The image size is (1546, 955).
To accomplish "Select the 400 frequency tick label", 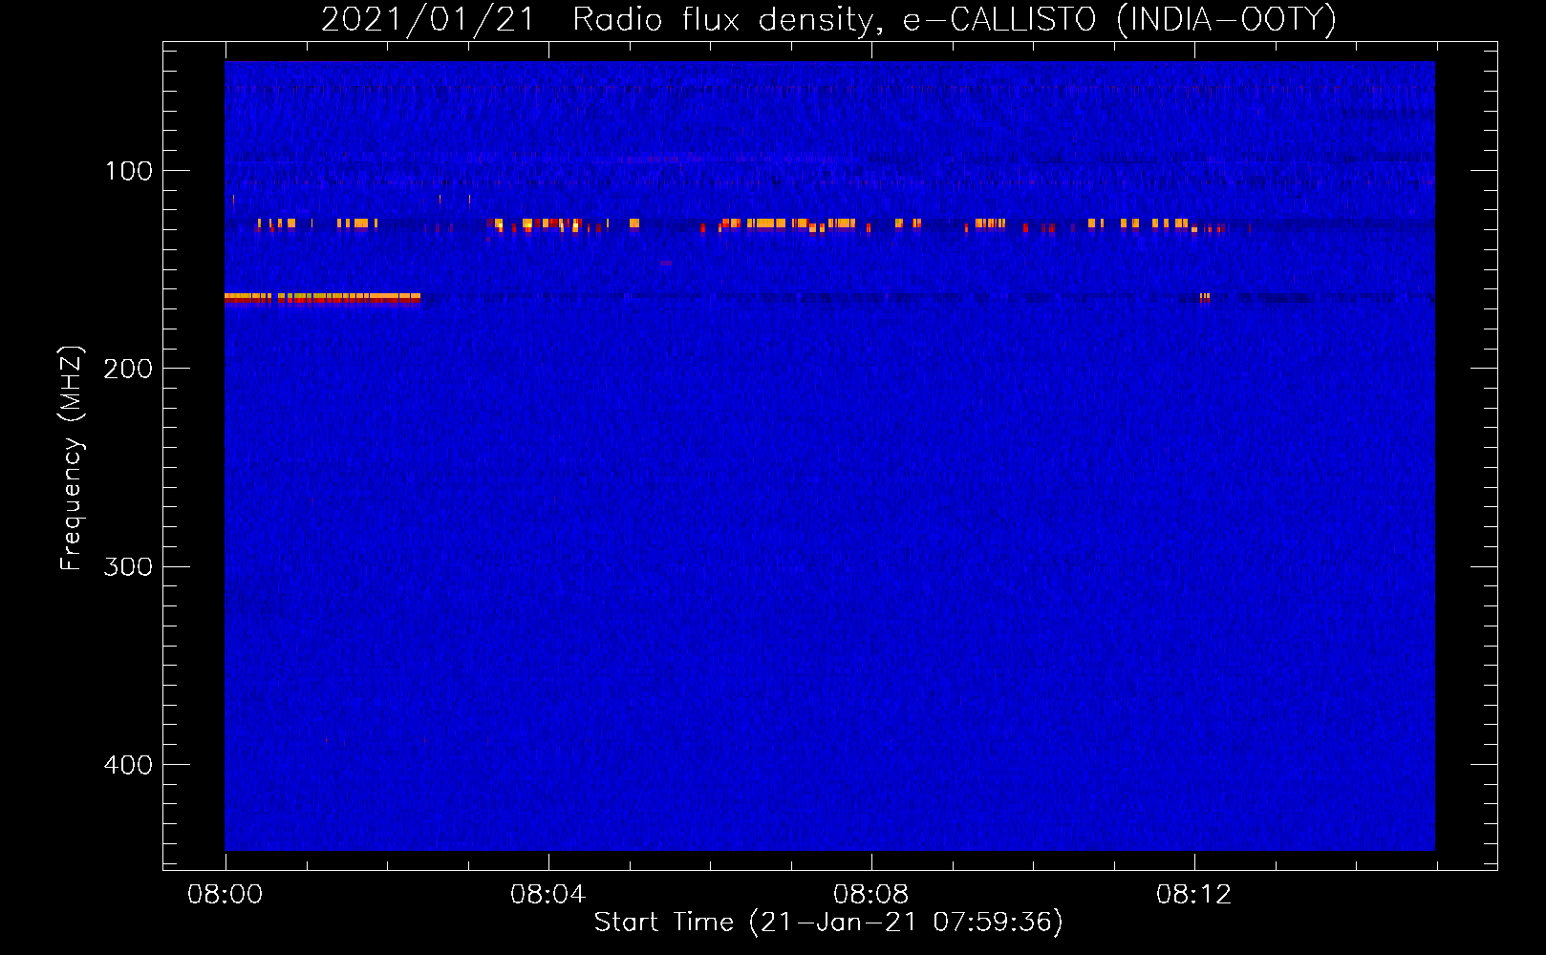I will click(x=128, y=765).
